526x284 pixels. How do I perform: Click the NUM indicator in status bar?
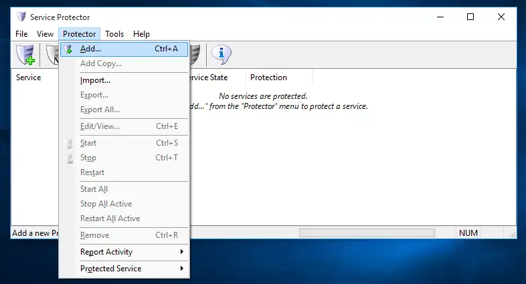468,233
